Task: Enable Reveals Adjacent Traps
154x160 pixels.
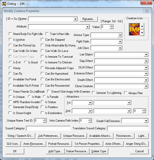Action: click(x=42, y=68)
